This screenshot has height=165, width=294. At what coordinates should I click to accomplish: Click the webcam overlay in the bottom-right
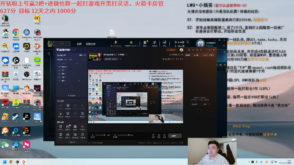click(x=212, y=151)
